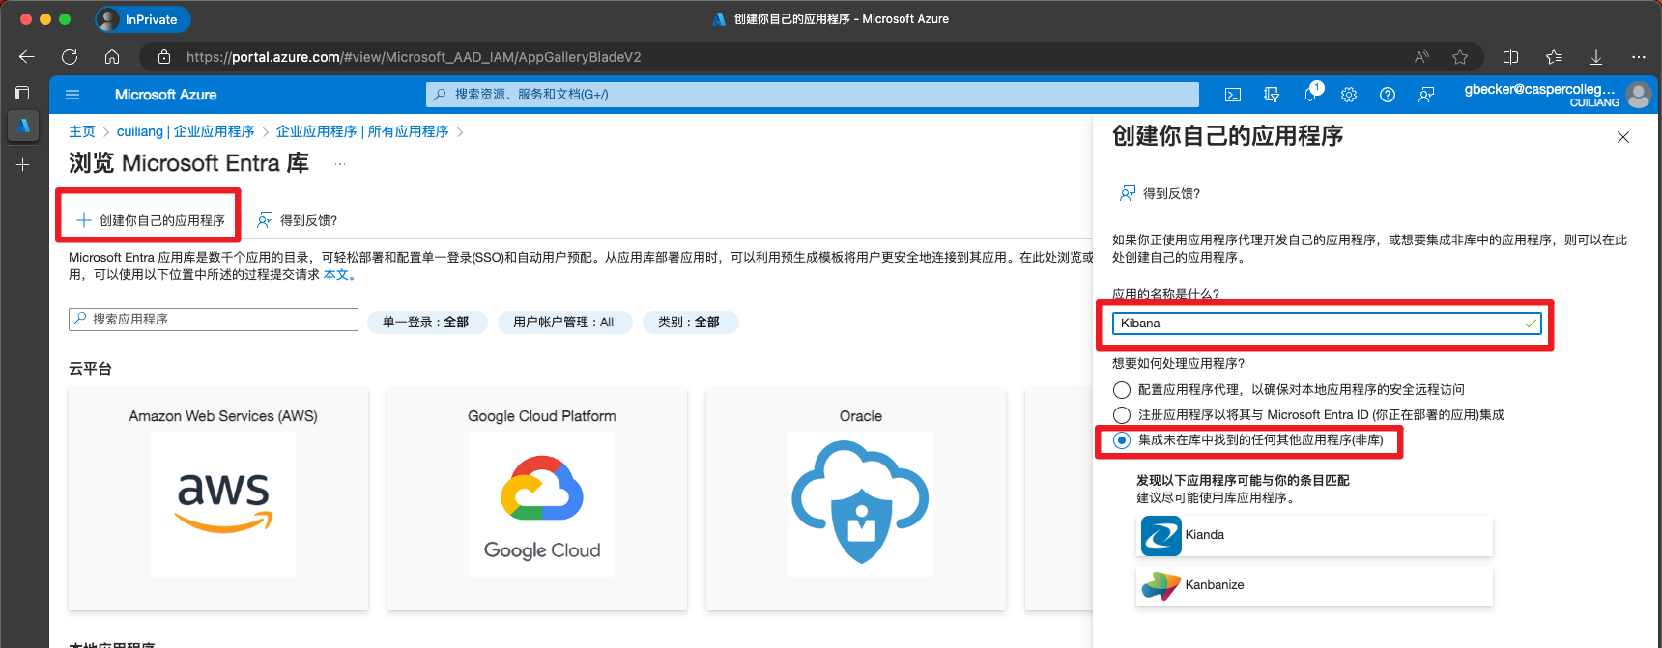
Task: Open the InPrivate profile badge
Action: tap(142, 19)
